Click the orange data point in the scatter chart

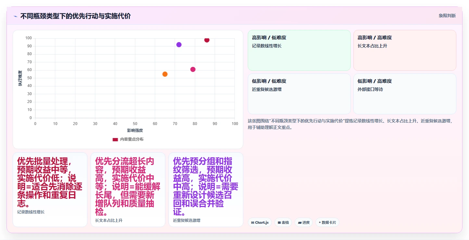tap(165, 74)
